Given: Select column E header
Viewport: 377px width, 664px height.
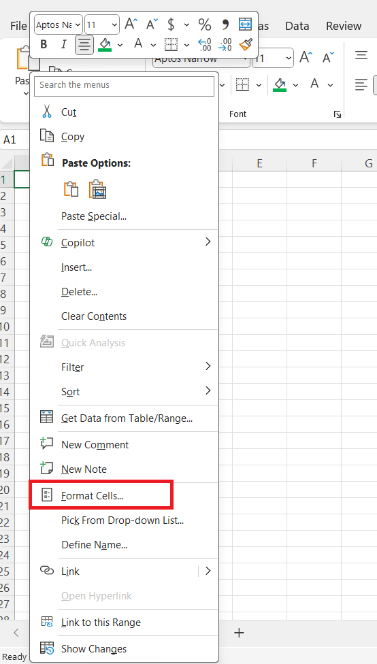Looking at the screenshot, I should 259,163.
